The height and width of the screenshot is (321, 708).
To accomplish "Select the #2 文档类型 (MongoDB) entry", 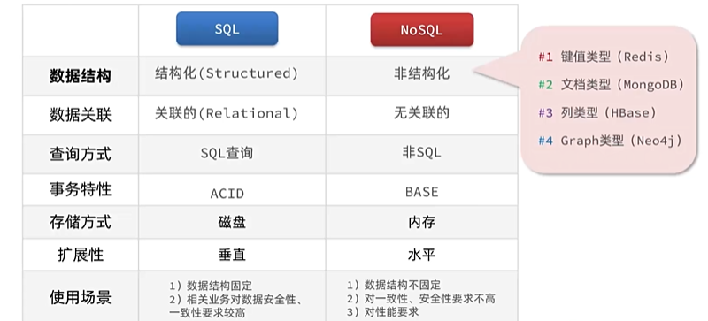I will coord(612,84).
